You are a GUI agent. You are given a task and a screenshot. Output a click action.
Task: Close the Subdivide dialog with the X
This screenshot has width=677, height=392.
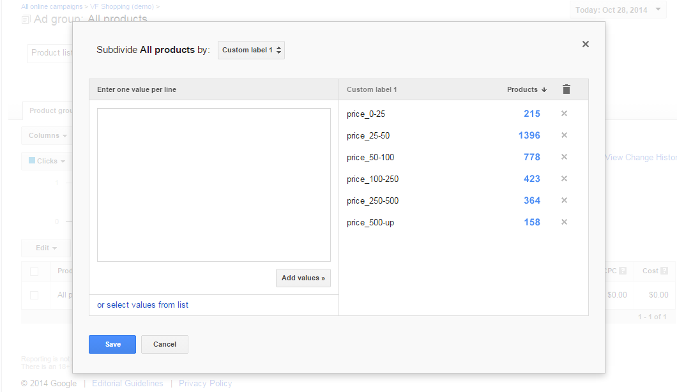coord(586,44)
